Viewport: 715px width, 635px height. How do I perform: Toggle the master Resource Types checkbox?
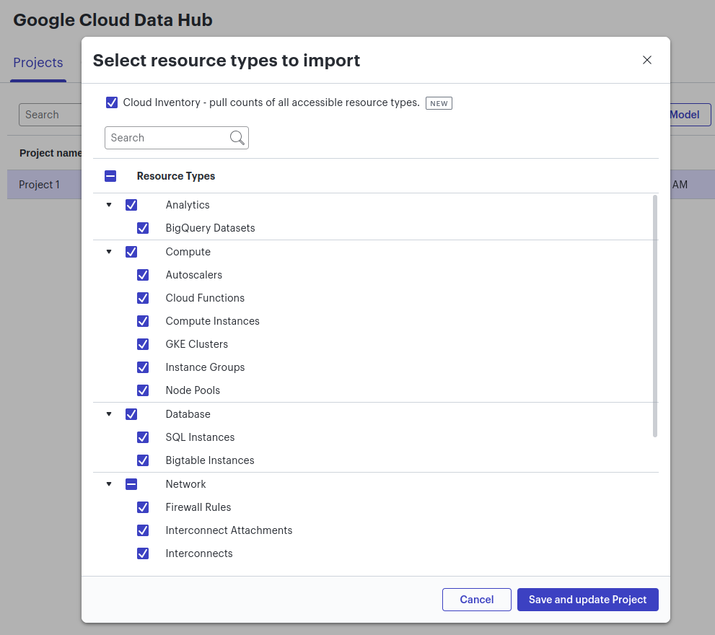(110, 175)
